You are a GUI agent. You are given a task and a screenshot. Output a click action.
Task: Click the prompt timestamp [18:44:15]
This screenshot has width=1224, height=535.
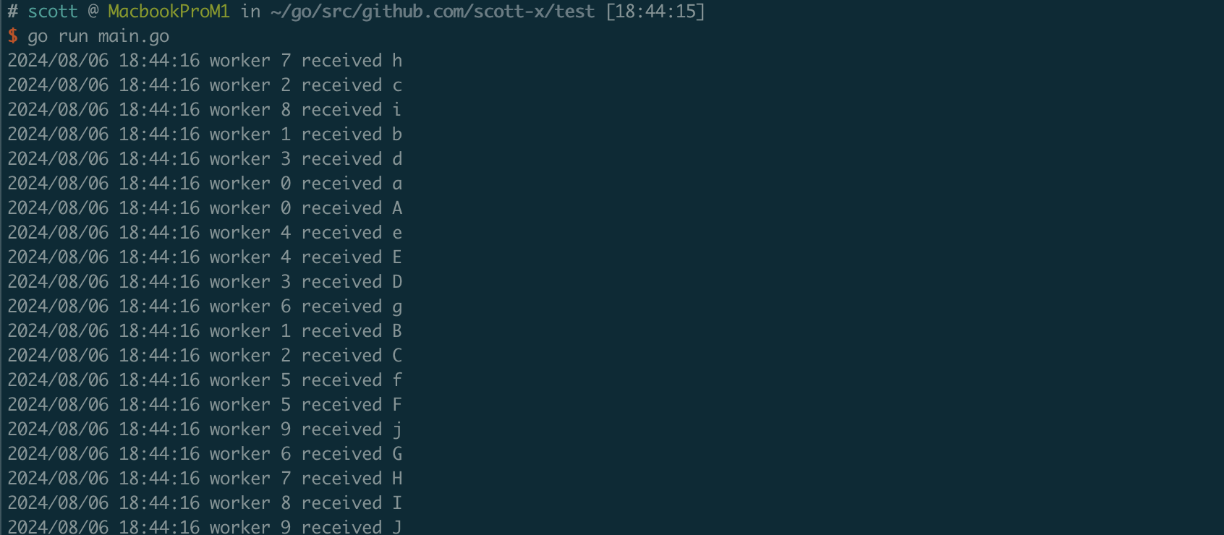pyautogui.click(x=655, y=12)
